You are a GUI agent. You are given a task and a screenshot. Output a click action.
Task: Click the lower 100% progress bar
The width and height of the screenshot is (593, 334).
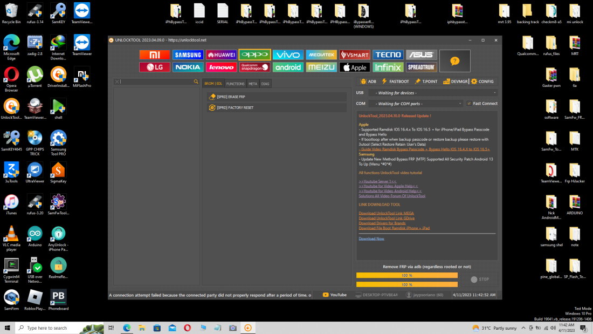406,284
